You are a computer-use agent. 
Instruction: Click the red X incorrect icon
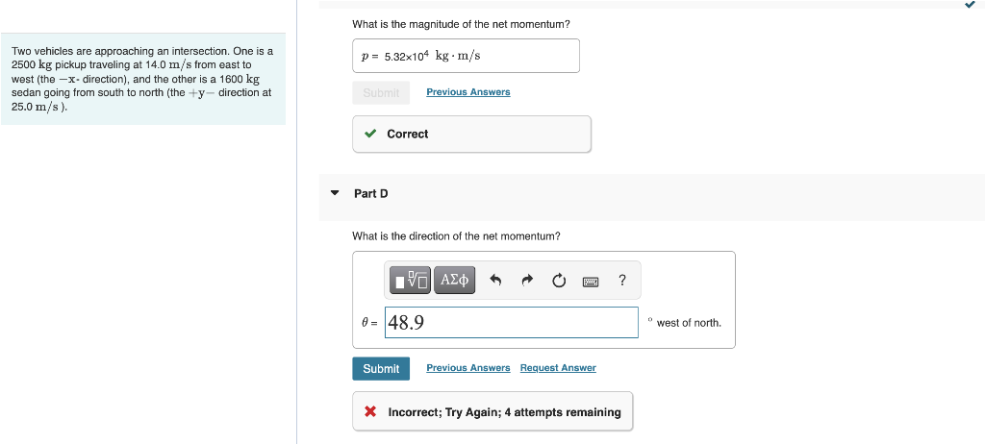point(370,412)
